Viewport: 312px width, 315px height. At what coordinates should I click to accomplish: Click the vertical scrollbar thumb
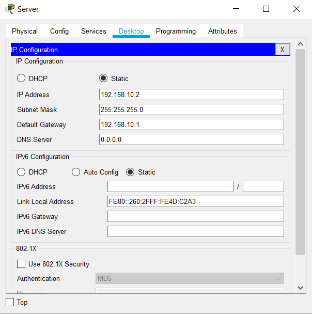coord(300,152)
